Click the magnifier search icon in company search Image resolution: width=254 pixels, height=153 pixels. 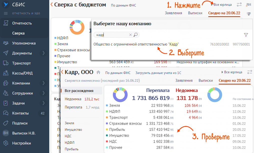click(x=136, y=35)
